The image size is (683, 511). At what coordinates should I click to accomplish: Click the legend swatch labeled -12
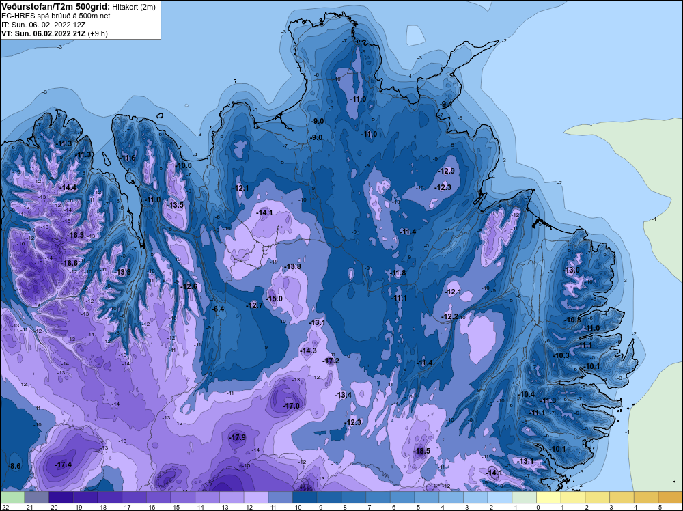[x=256, y=497]
